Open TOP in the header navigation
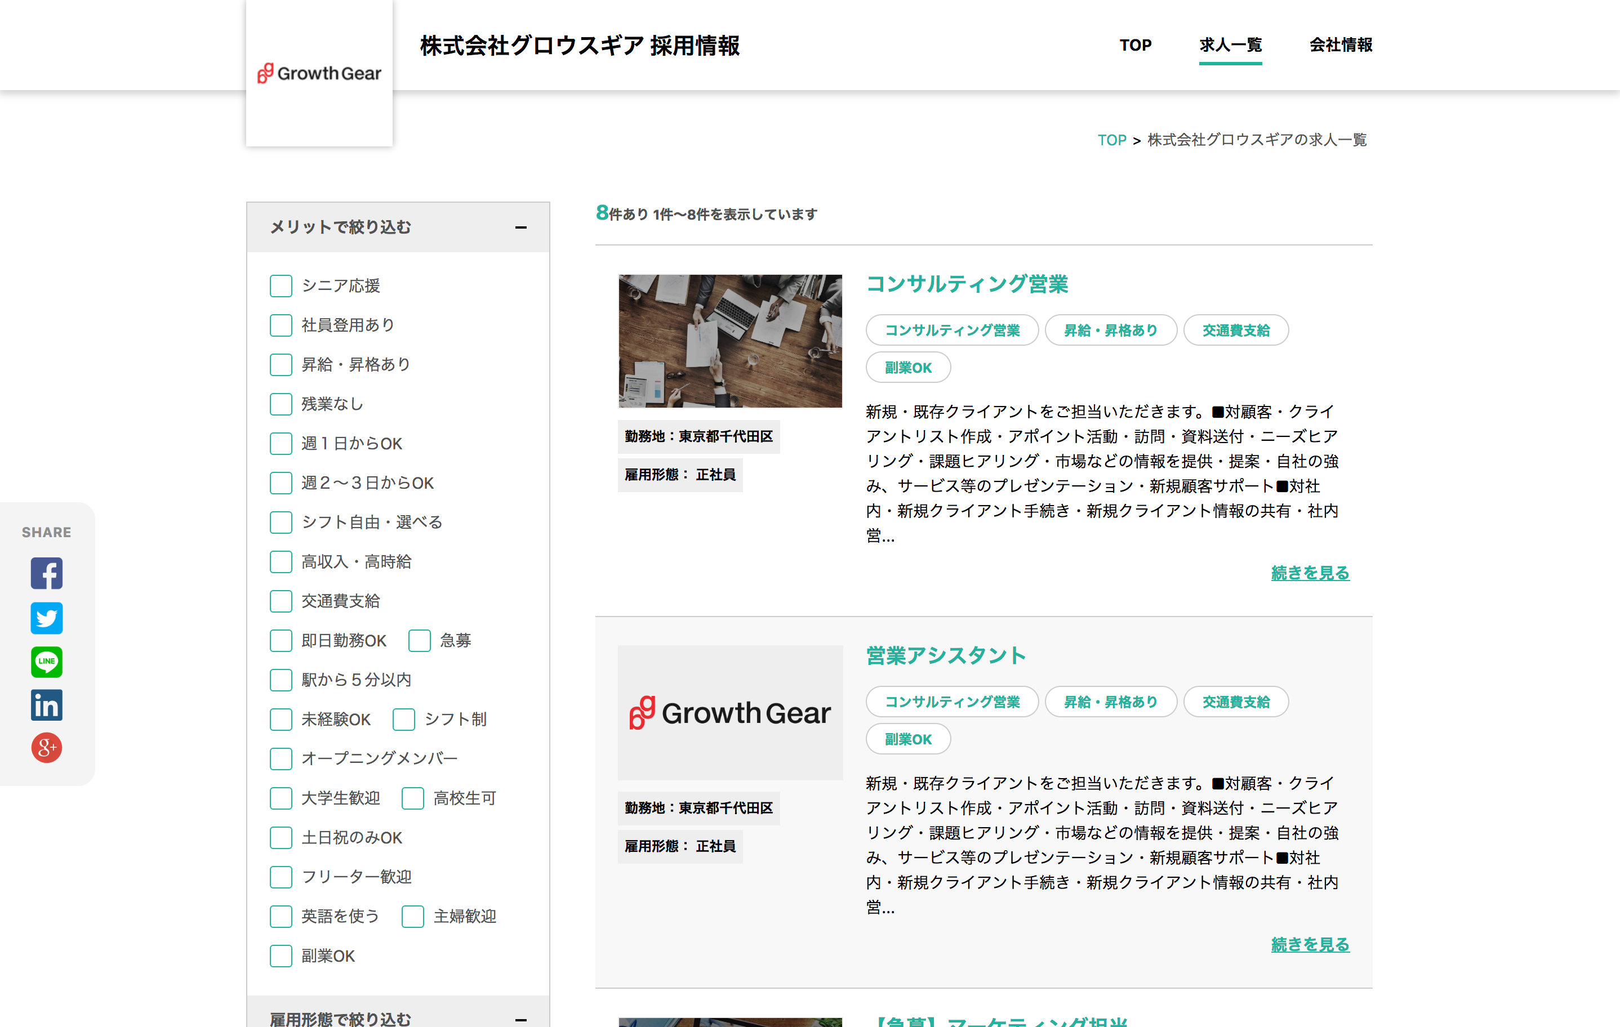The image size is (1620, 1027). point(1135,45)
